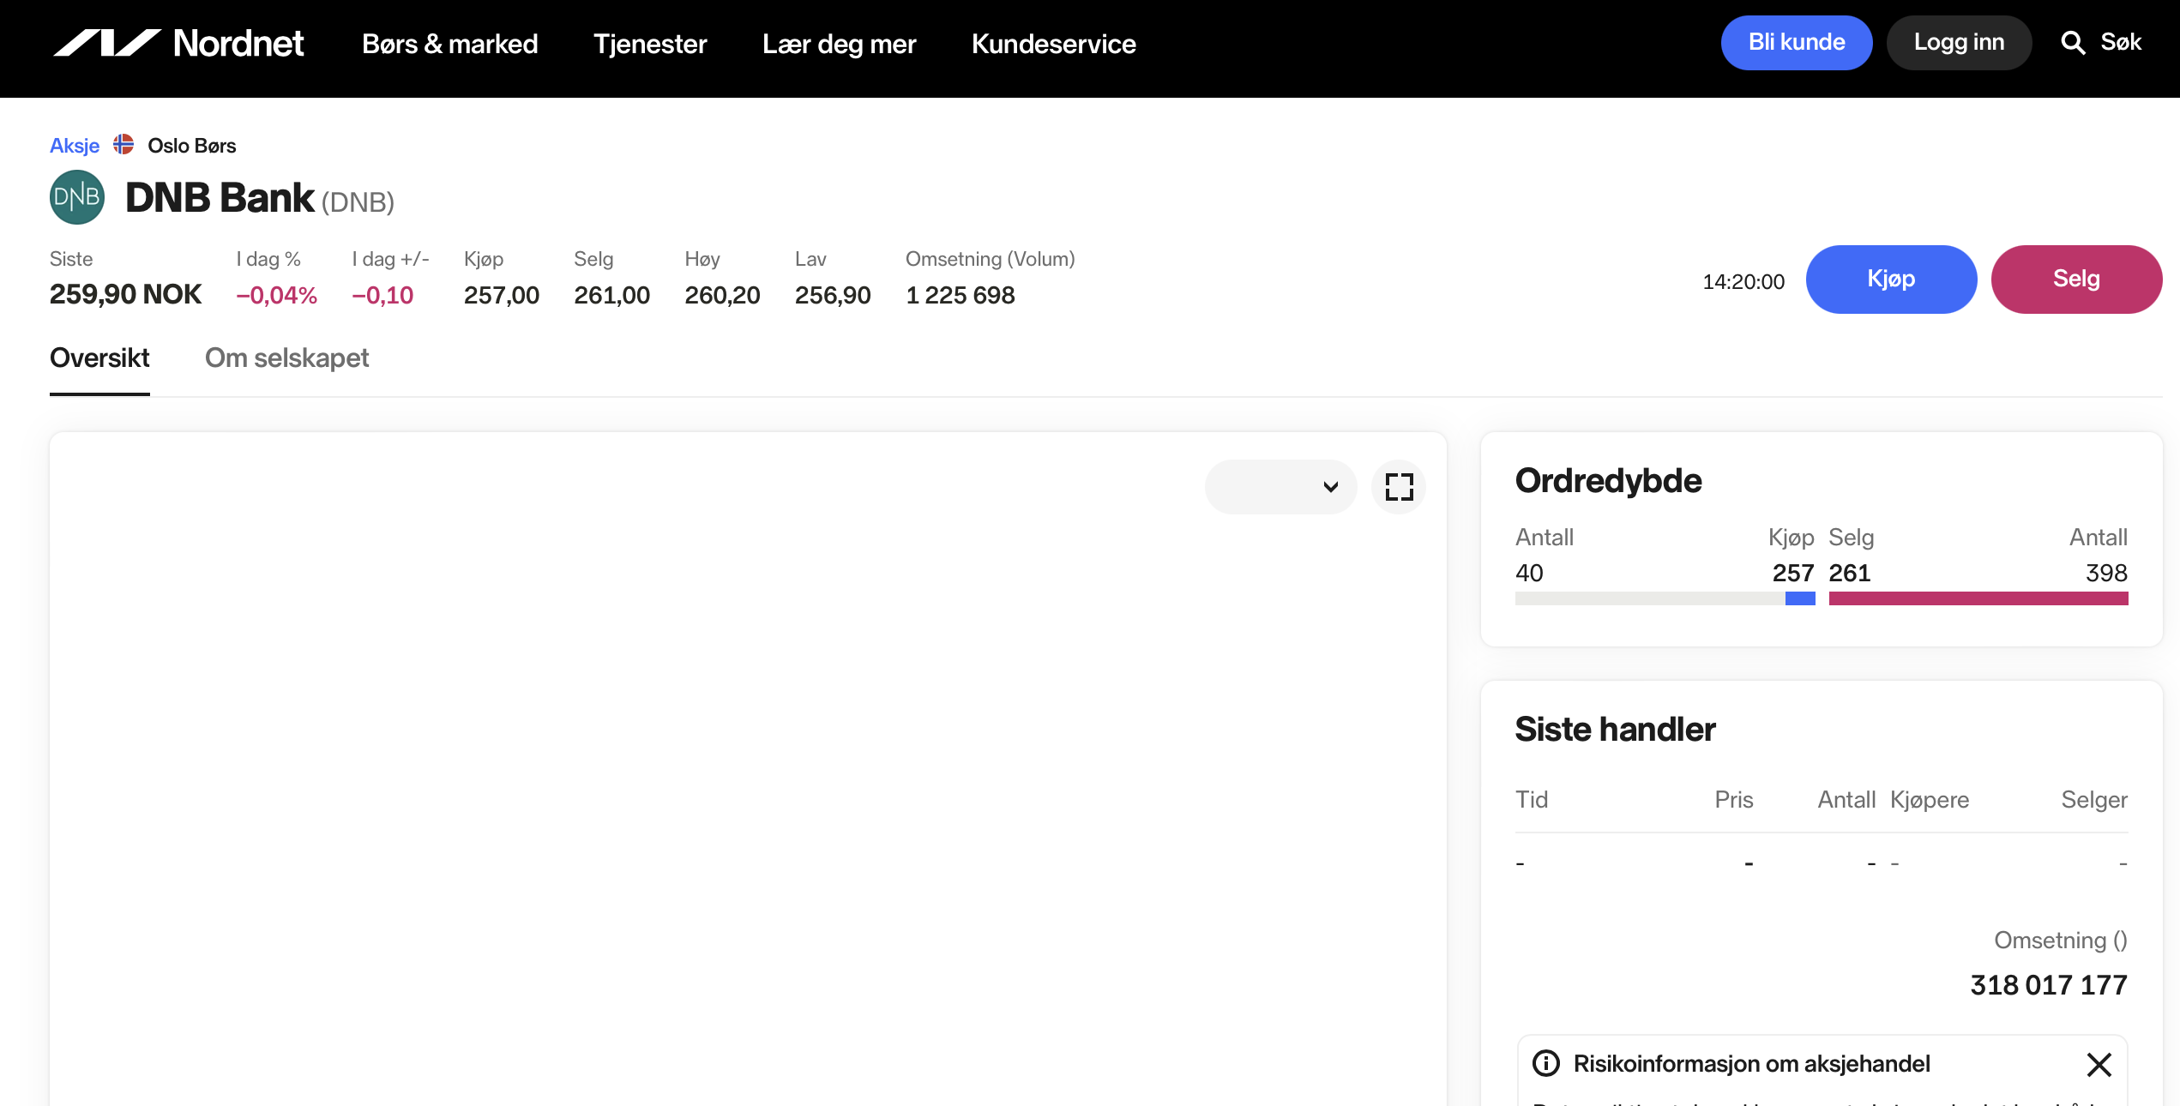Close the Risikoinformasjon notice
Screen dimensions: 2180x1106
pyautogui.click(x=2099, y=1064)
